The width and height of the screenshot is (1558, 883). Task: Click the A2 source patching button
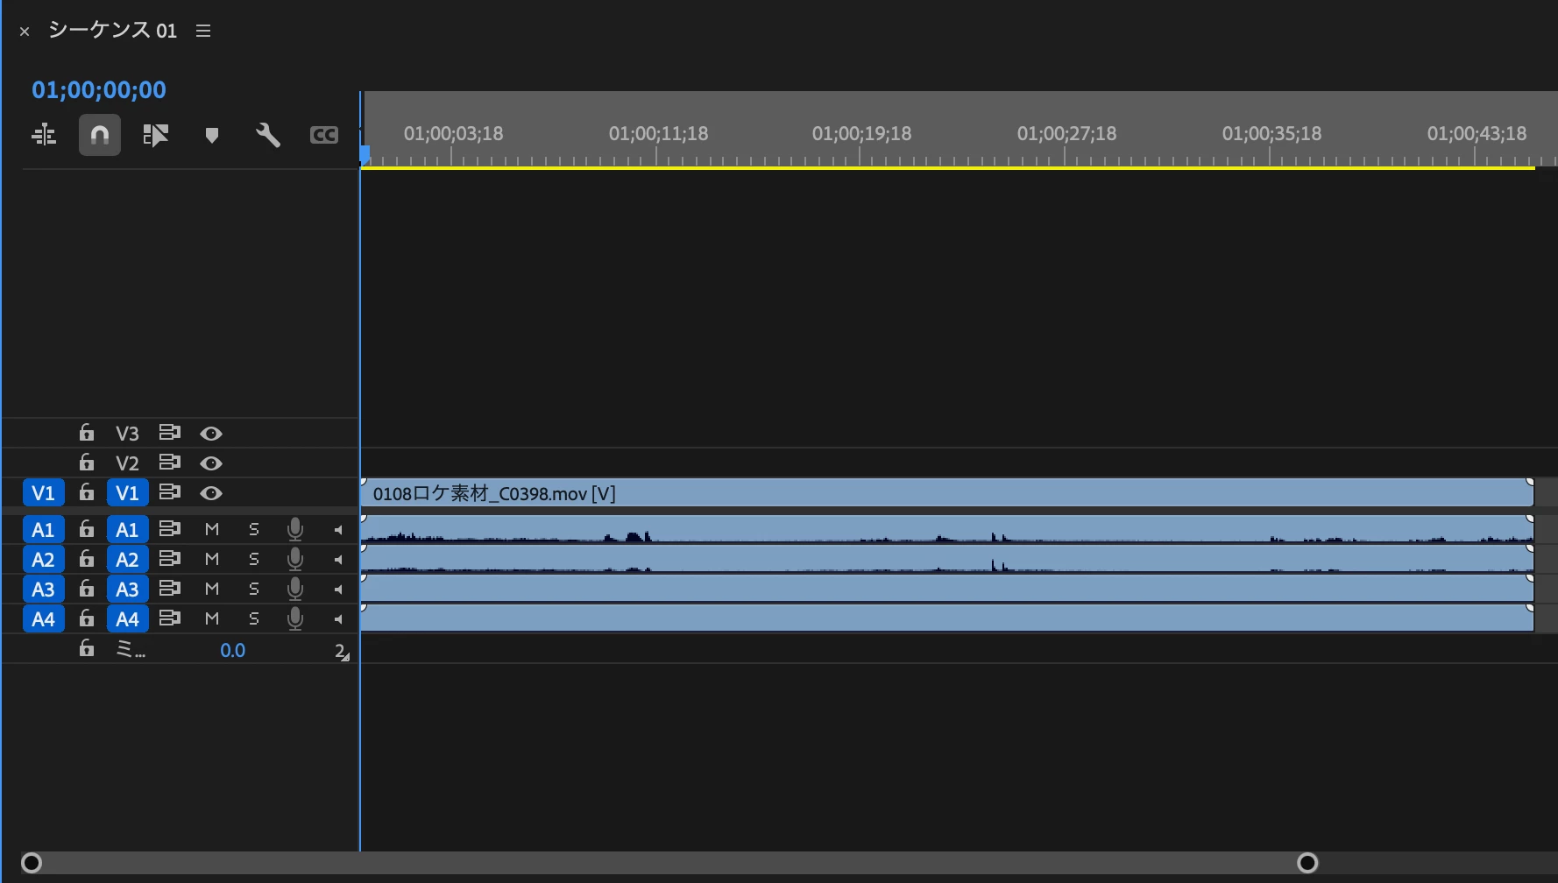pyautogui.click(x=43, y=560)
